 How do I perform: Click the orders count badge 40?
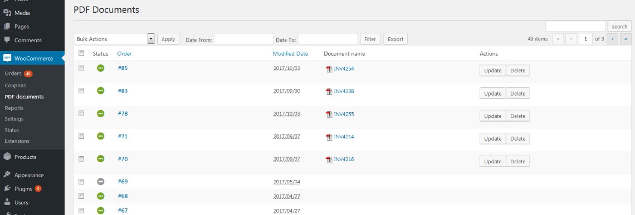[28, 74]
